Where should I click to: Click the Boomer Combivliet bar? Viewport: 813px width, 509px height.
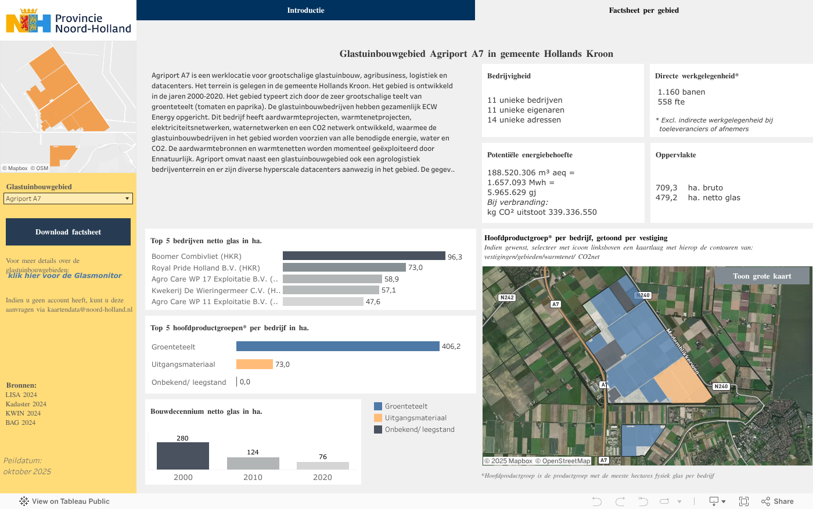pos(364,256)
